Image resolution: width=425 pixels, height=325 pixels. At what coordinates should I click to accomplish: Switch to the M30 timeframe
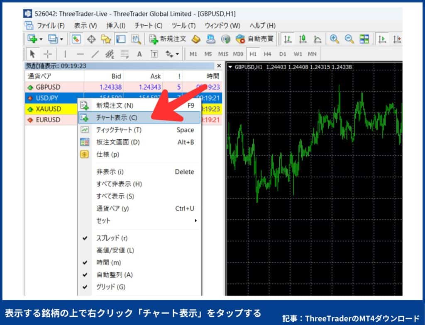(238, 54)
